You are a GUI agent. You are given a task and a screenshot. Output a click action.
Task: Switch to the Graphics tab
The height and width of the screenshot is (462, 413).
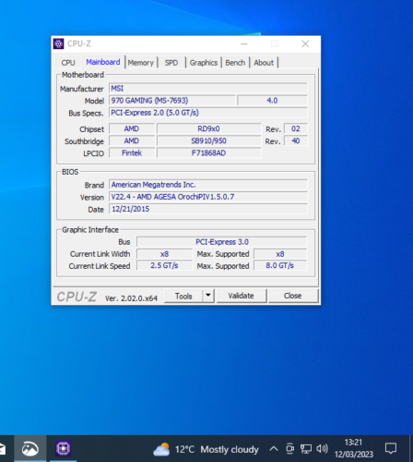coord(204,63)
